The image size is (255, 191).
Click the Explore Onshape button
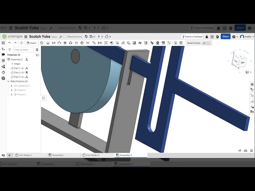[192, 37]
